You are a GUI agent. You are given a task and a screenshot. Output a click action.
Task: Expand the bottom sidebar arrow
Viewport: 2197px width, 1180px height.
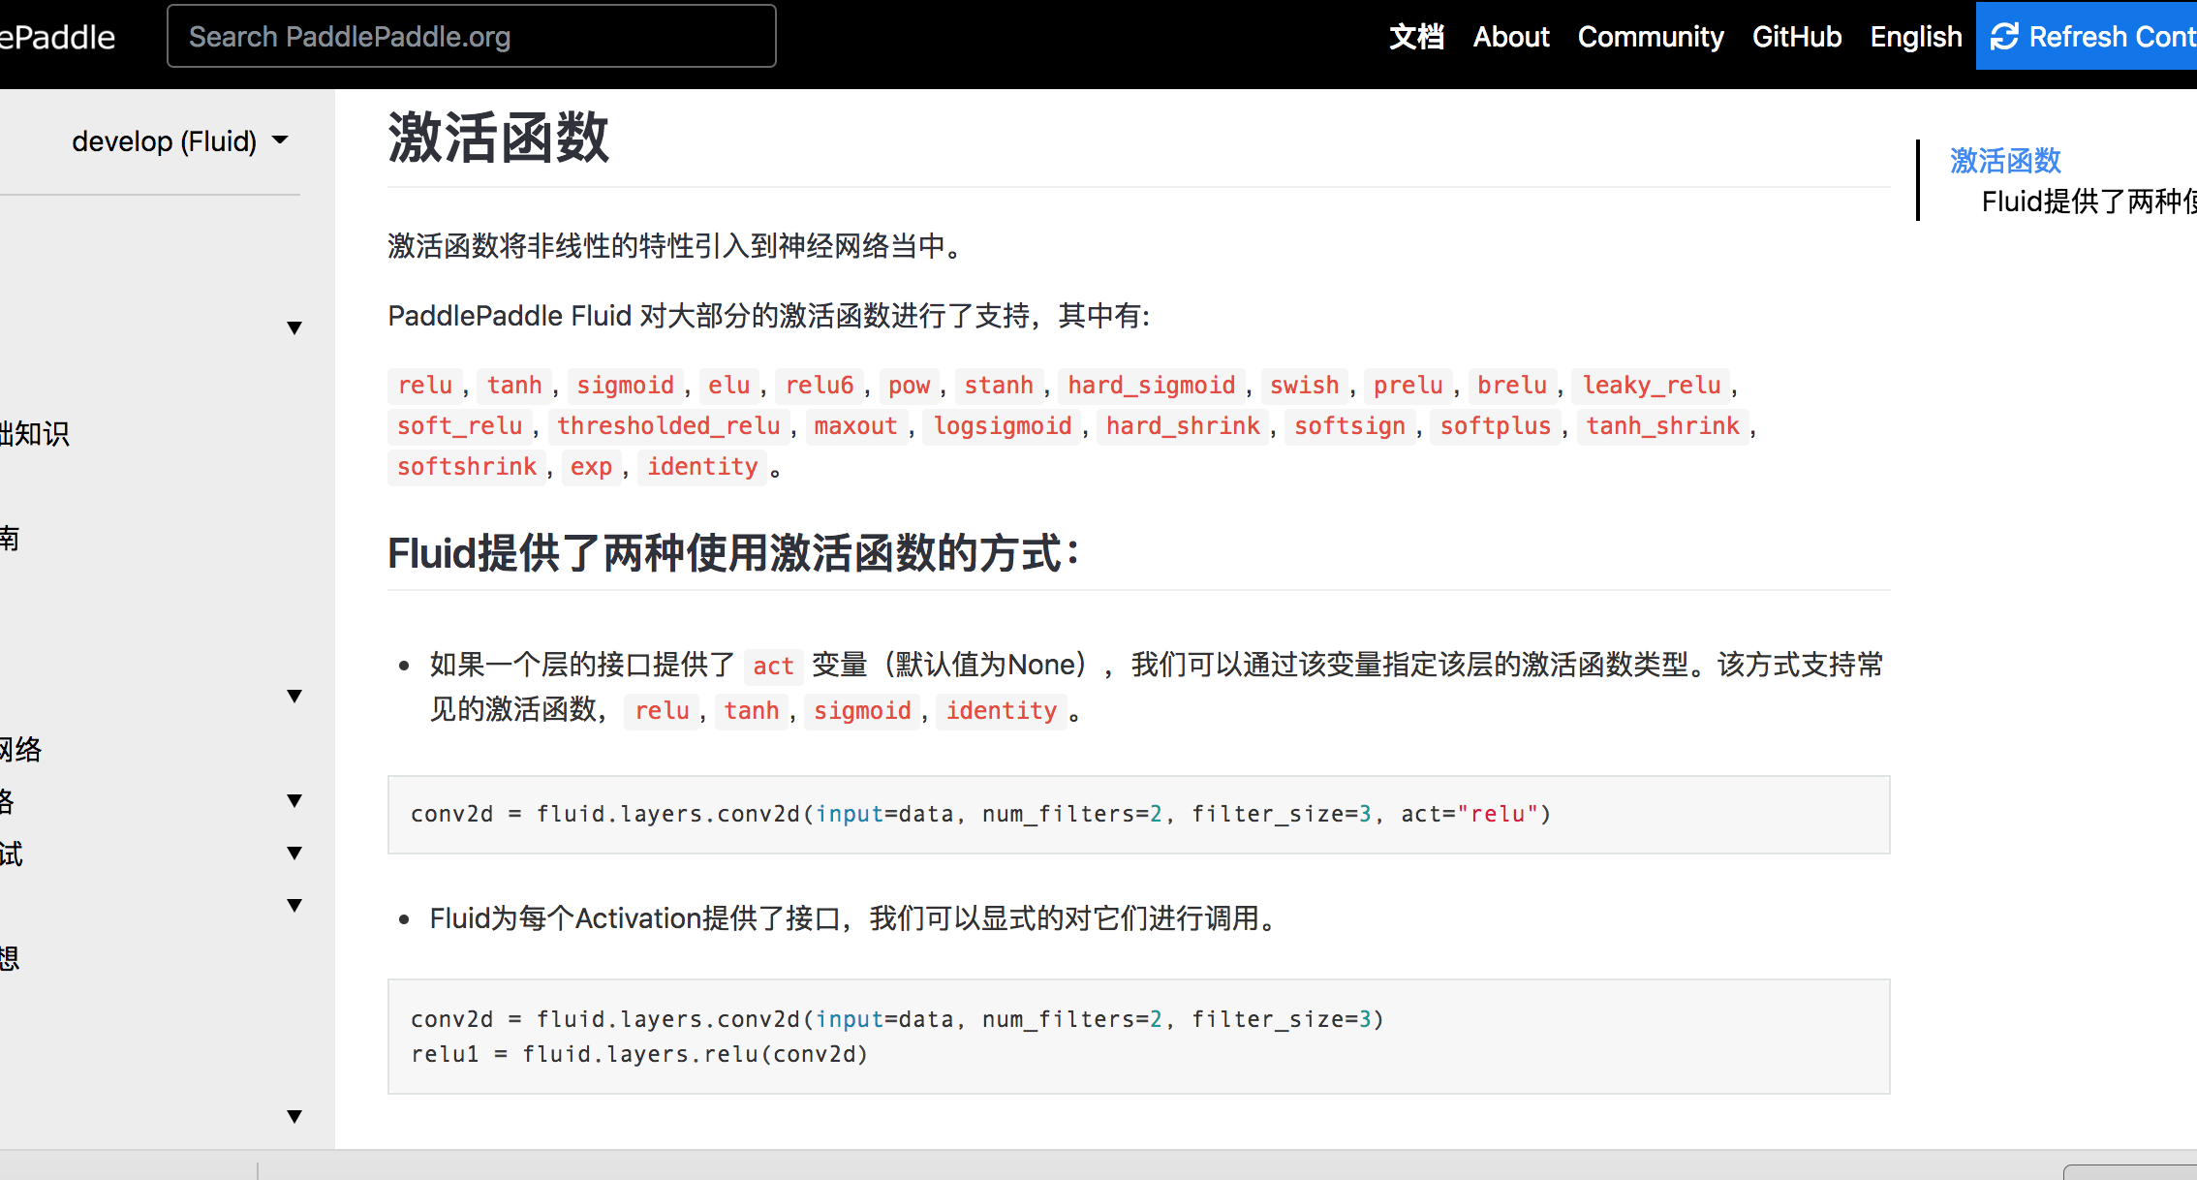coord(294,1117)
